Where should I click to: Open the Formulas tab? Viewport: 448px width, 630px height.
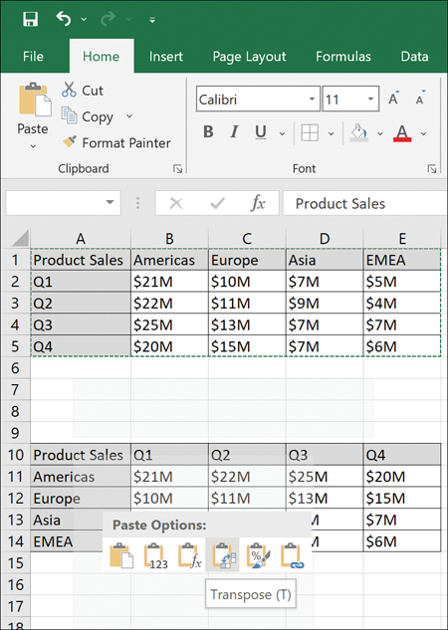click(x=343, y=57)
